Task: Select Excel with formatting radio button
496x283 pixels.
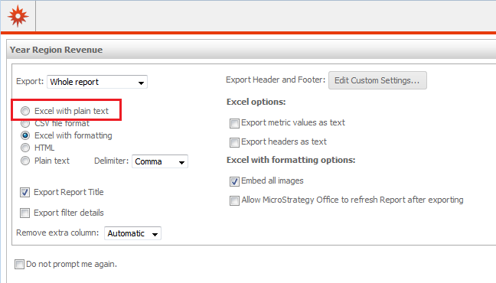Action: coord(25,135)
